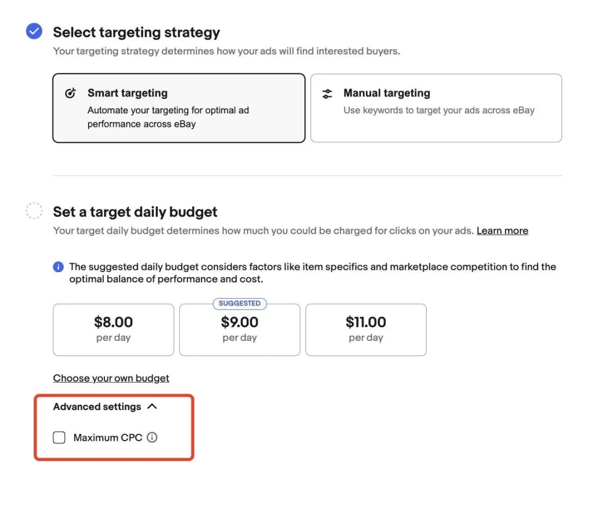Click the Maximum CPC label text

click(108, 437)
